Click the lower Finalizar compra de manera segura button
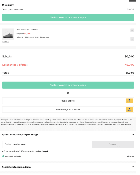The height and width of the screenshot is (175, 140). pos(68,85)
